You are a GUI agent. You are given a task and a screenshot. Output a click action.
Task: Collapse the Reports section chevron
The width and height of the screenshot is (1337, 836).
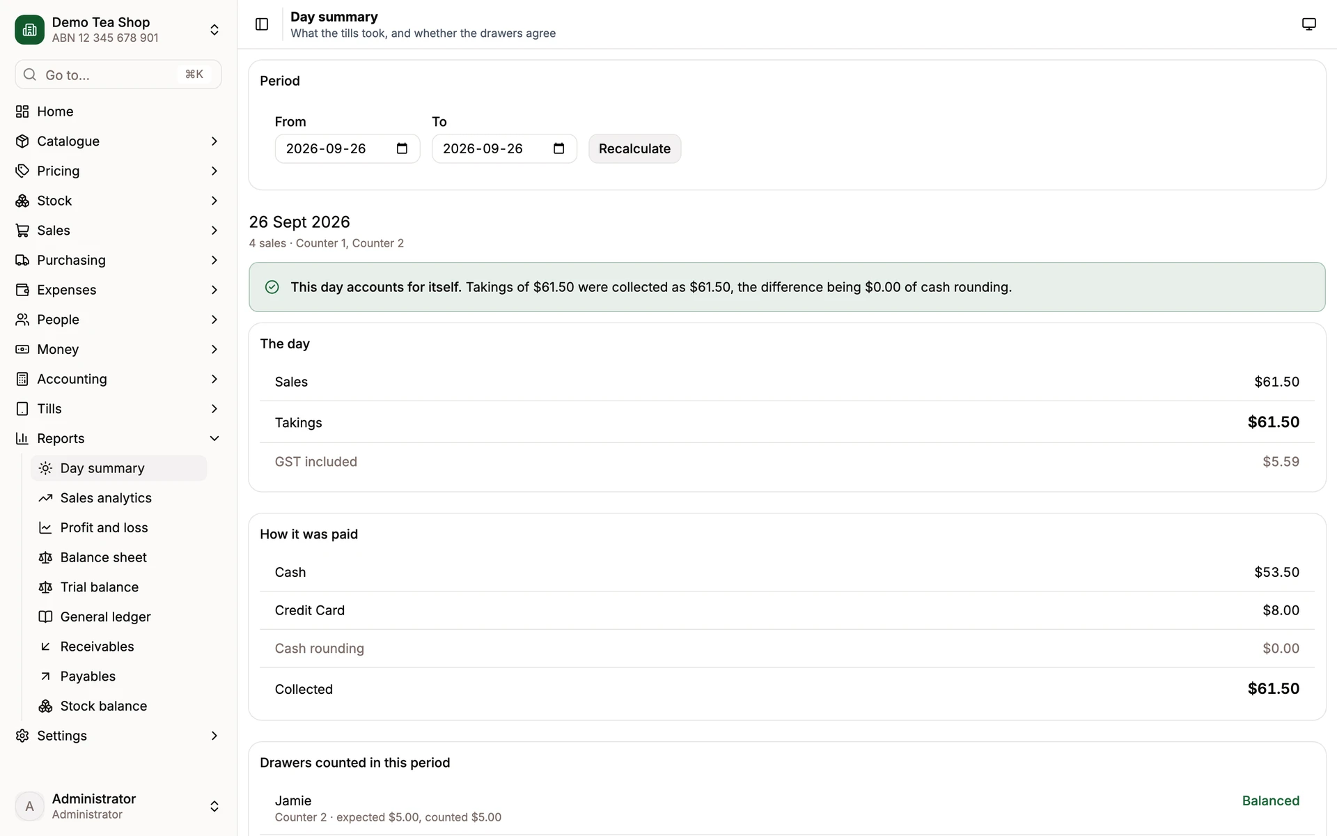214,438
